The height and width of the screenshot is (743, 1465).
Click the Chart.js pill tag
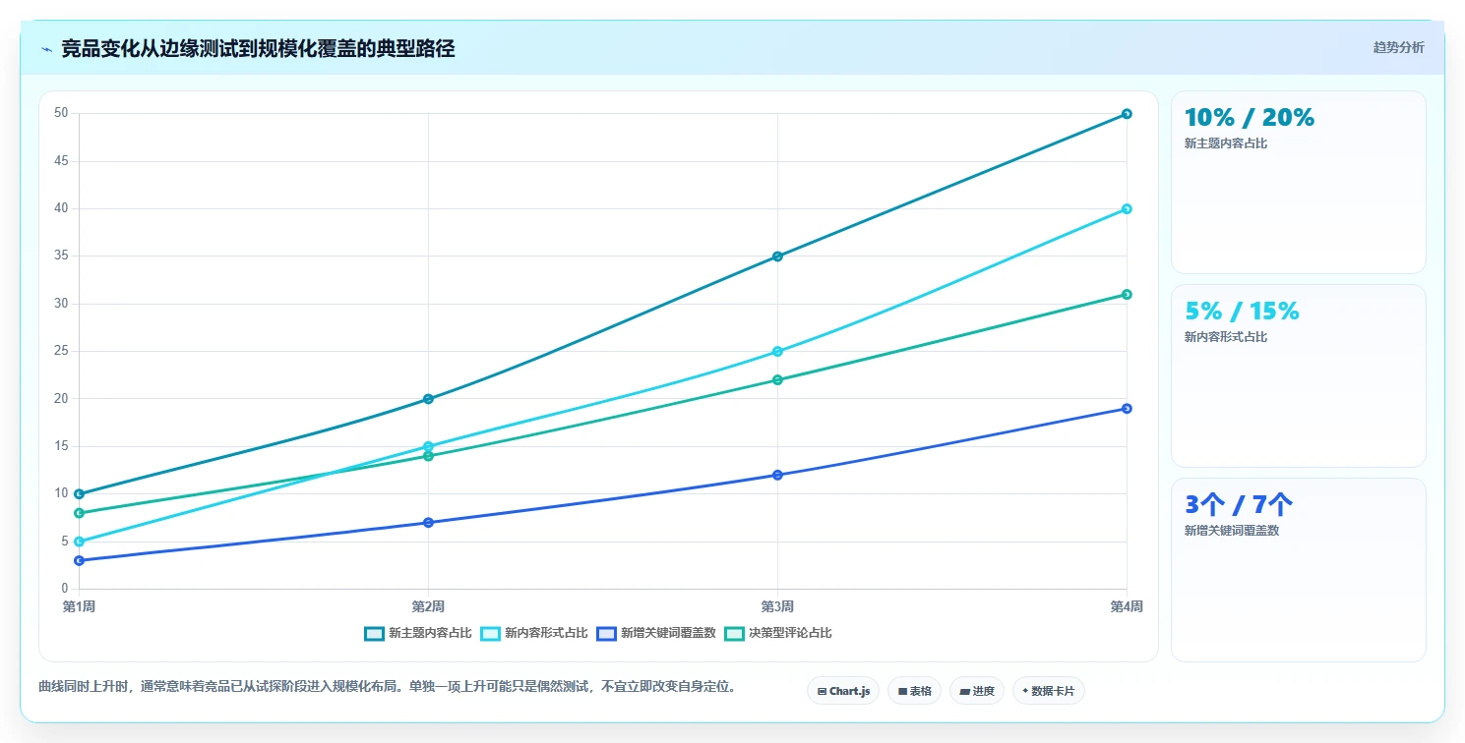tap(843, 691)
